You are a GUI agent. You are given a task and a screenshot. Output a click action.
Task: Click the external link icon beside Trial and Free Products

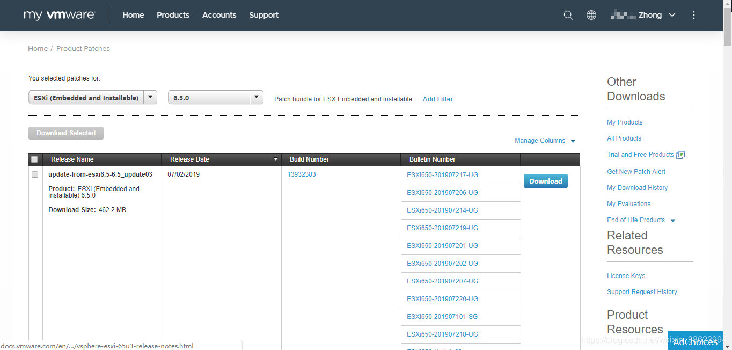680,155
